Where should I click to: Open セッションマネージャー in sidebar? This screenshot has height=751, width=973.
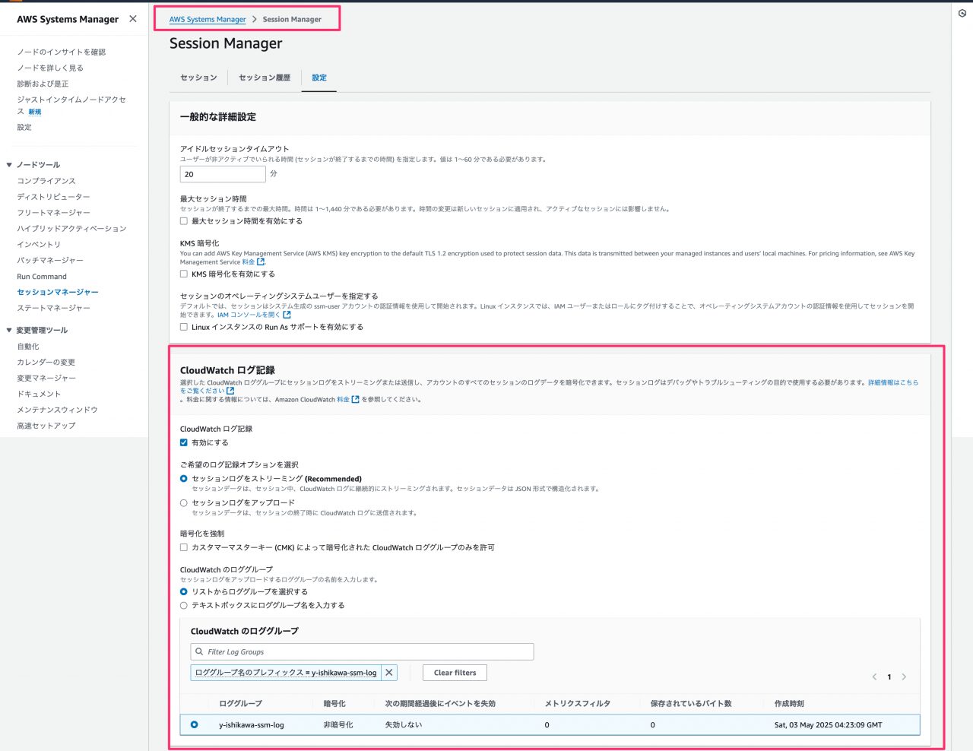58,293
